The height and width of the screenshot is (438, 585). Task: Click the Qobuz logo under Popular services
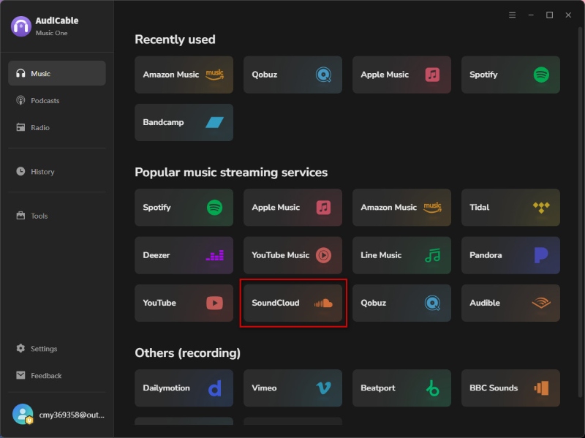coord(432,303)
